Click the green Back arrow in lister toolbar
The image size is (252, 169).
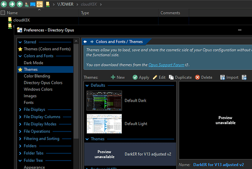coord(4,4)
